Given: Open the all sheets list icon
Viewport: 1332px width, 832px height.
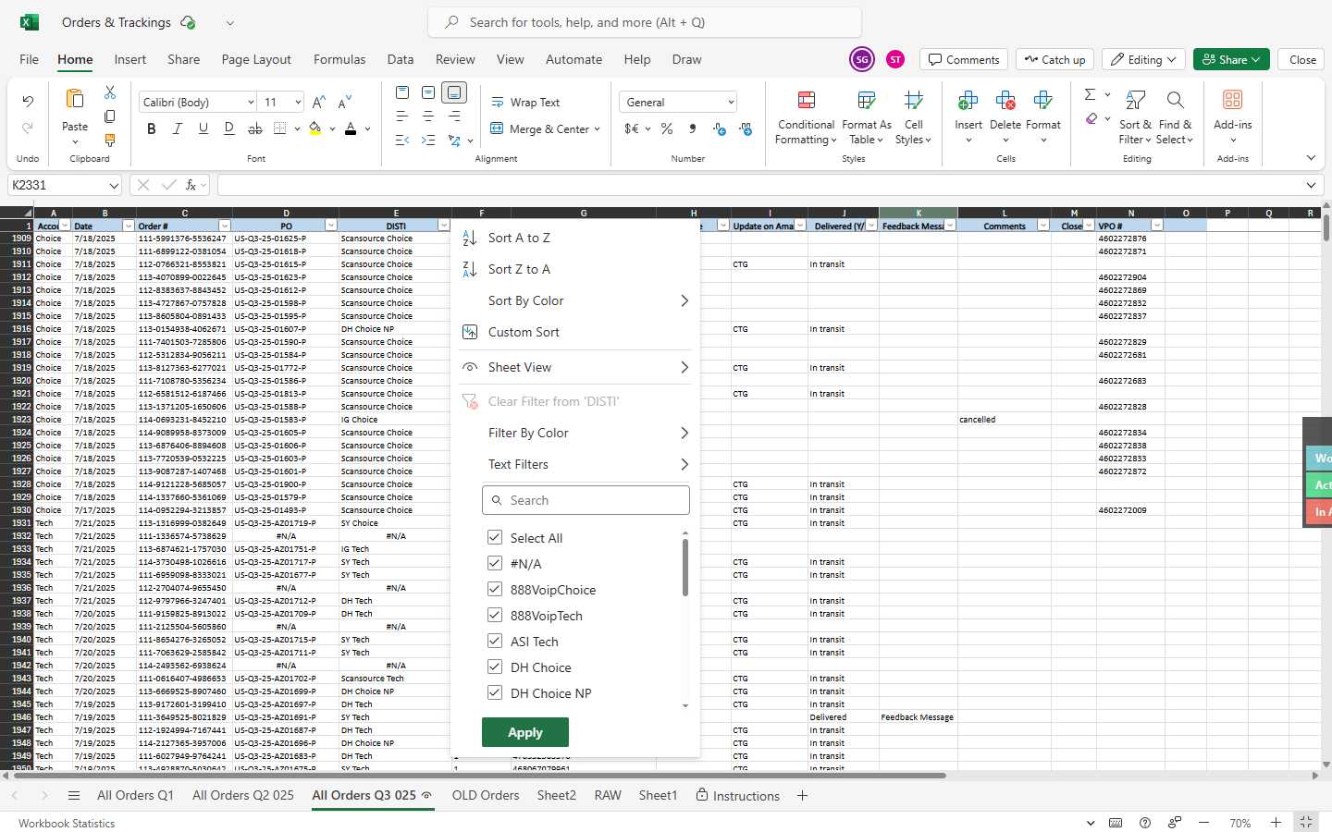Looking at the screenshot, I should tap(74, 795).
